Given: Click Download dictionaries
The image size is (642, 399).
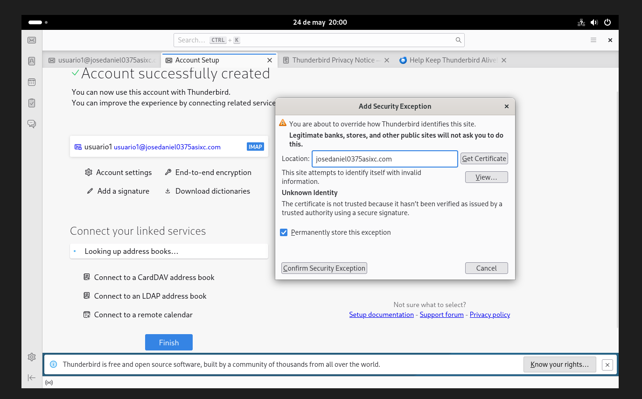Looking at the screenshot, I should (x=207, y=191).
